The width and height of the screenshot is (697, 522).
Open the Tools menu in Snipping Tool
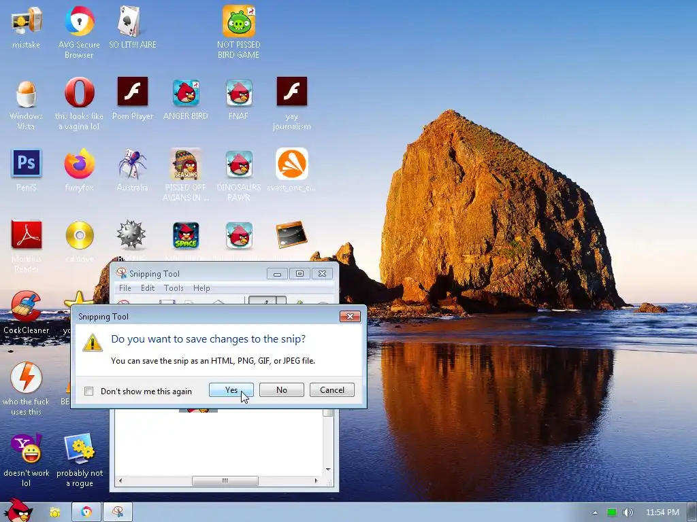coord(174,288)
